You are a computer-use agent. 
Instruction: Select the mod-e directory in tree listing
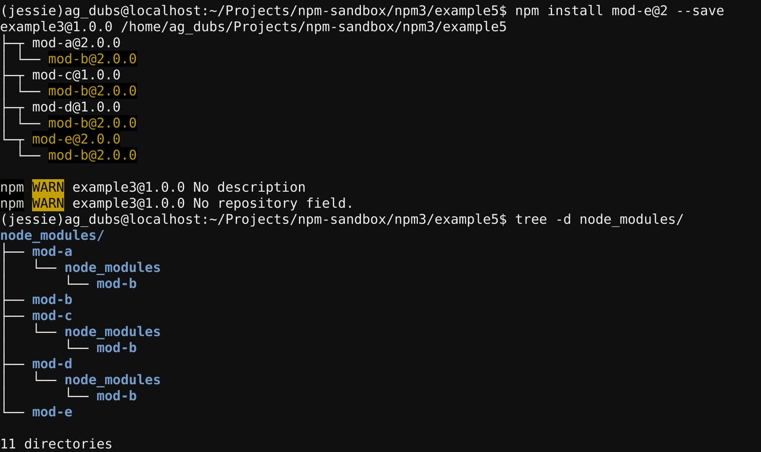point(52,412)
